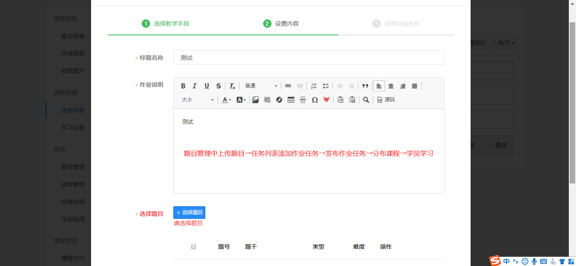Click the insert link icon
Image resolution: width=576 pixels, height=266 pixels.
point(288,86)
